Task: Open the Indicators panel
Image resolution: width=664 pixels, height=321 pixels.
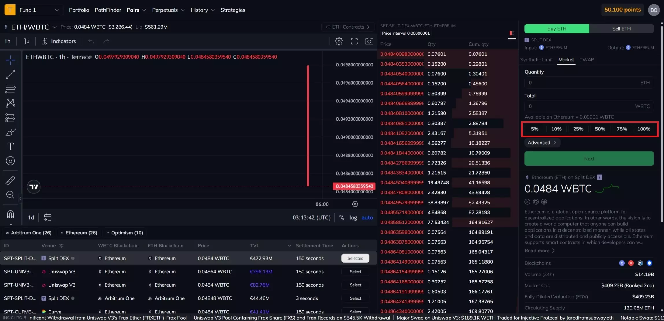Action: (x=59, y=41)
